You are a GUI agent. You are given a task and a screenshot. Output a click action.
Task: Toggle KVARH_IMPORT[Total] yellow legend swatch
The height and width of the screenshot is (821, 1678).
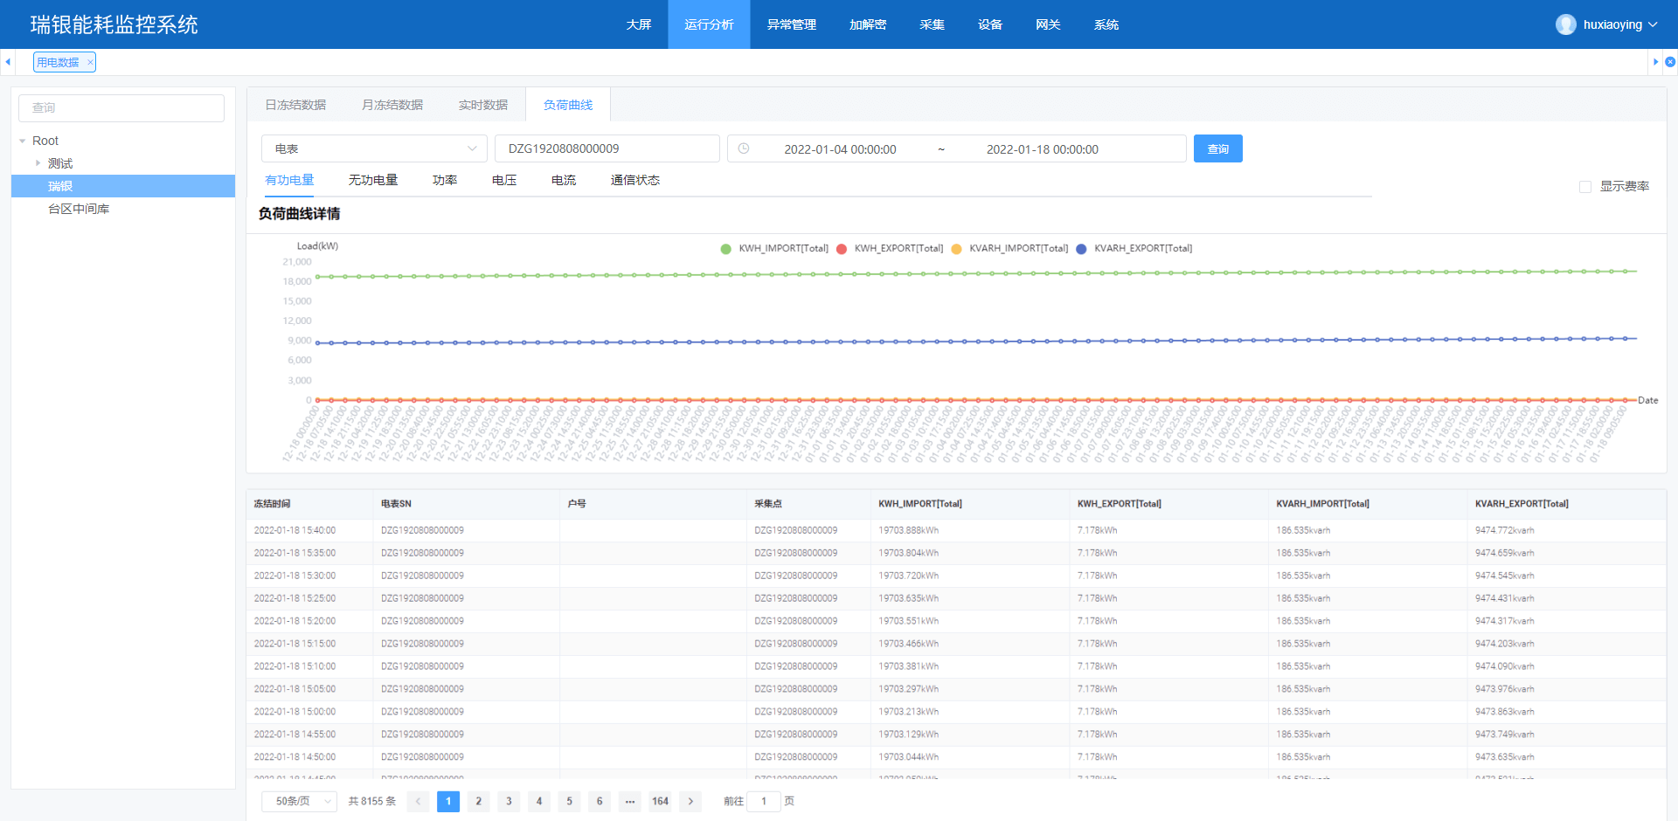point(956,249)
